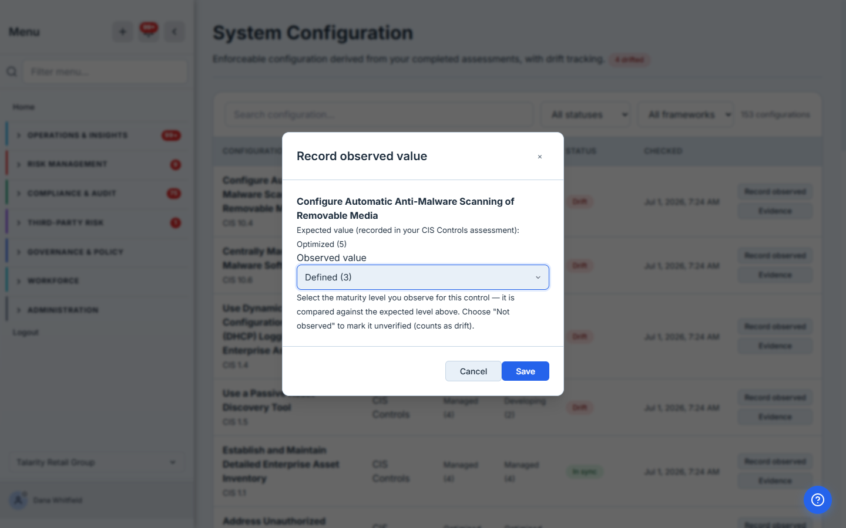Click Evidence for CIS 1.5 row
Screen dimensions: 846x528
775,417
